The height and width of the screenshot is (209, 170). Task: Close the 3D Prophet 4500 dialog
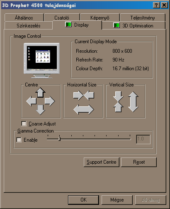coord(164,5)
